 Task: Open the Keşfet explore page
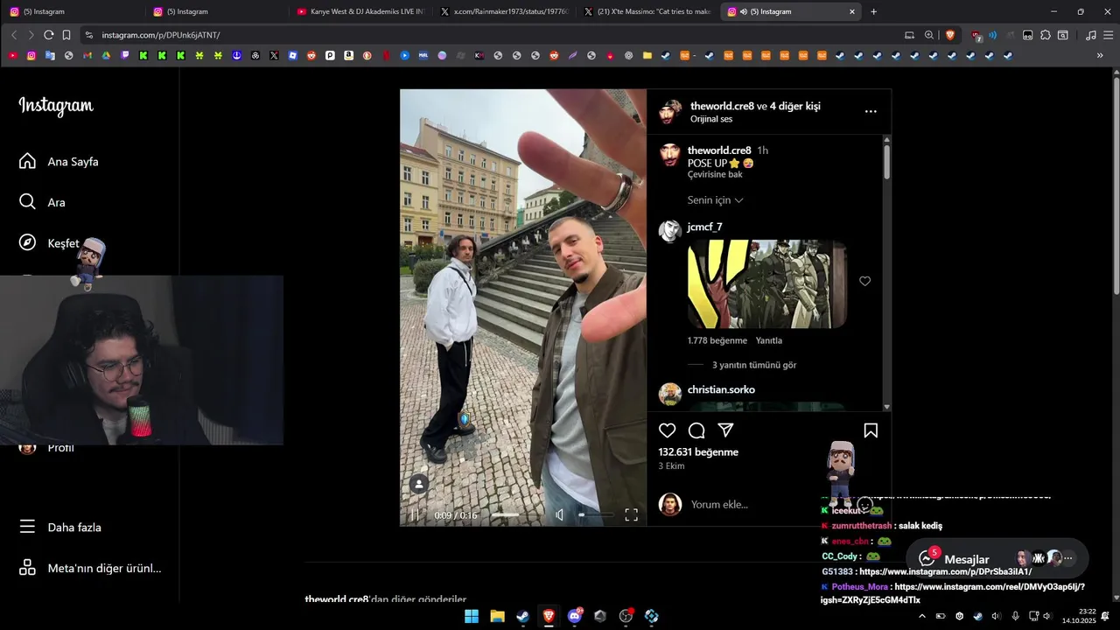pos(49,243)
